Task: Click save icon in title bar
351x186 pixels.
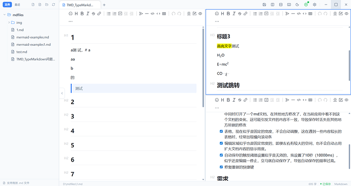Action: pyautogui.click(x=264, y=5)
